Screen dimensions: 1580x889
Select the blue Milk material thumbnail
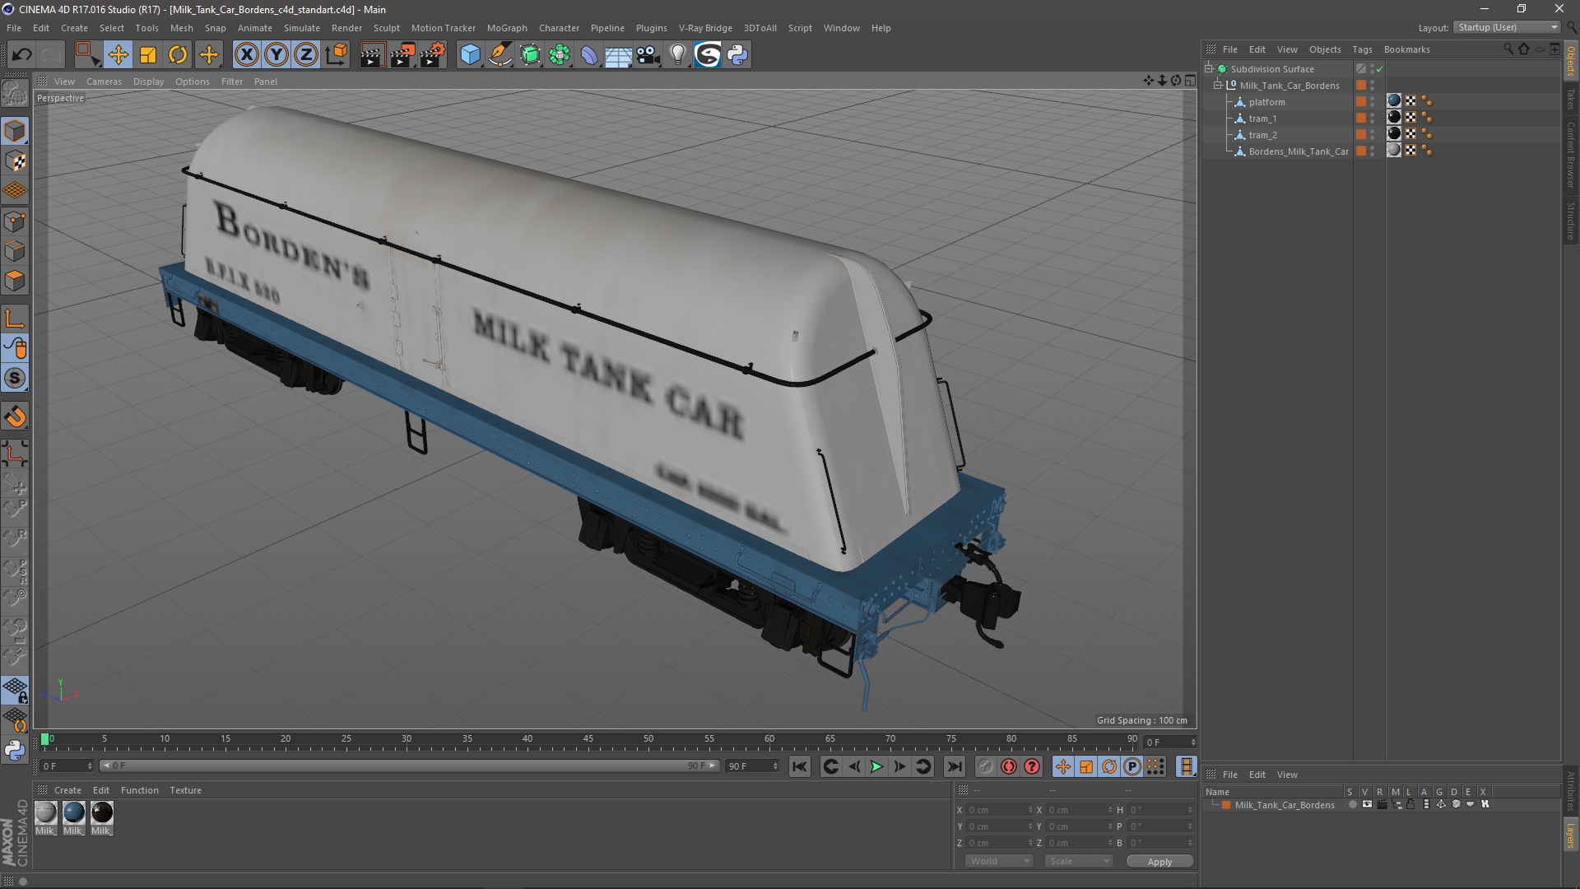74,812
